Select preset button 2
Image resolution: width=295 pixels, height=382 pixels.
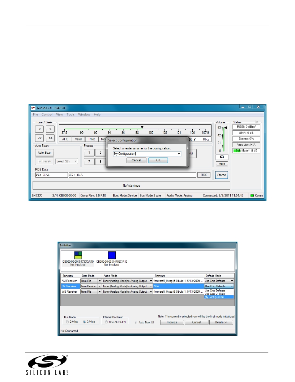click(x=100, y=153)
